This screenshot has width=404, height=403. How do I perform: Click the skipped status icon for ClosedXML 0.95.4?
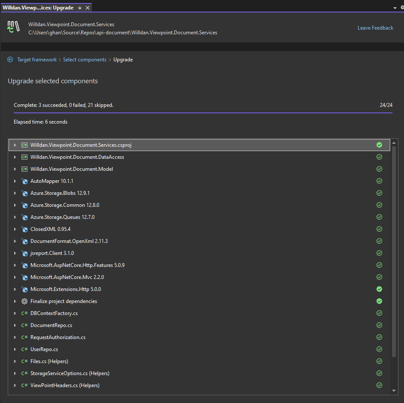pyautogui.click(x=379, y=229)
